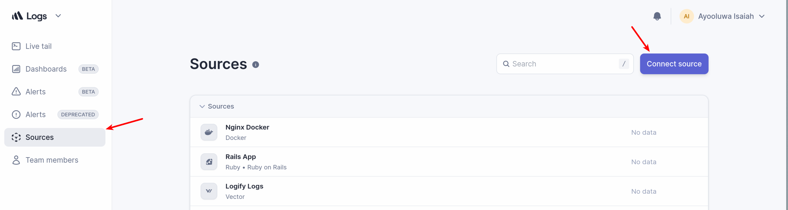Select Sources in the sidebar
The image size is (788, 210).
[55, 138]
